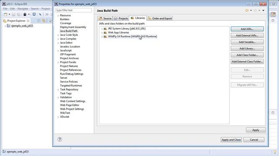Open back history dropdown arrow in dialog header
The height and width of the screenshot is (156, 279).
[x=251, y=10]
